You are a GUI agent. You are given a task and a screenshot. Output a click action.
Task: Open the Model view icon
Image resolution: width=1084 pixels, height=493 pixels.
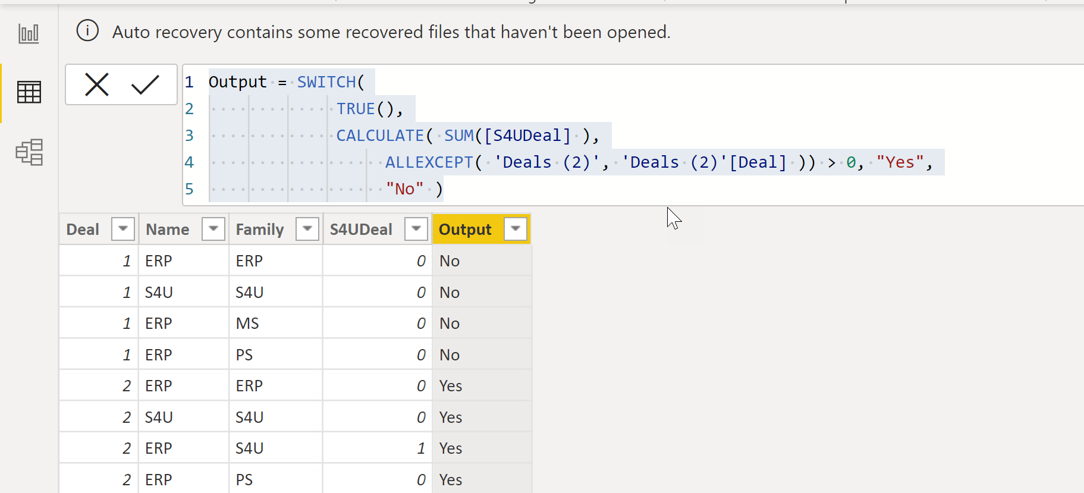(29, 152)
